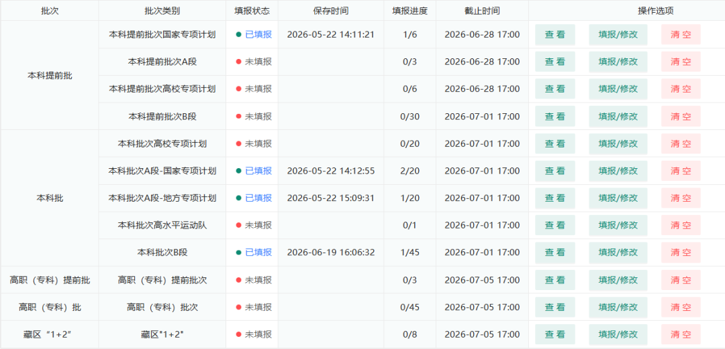
Task: Click 未填报 status of 本科提前批次A段
Action: (258, 62)
